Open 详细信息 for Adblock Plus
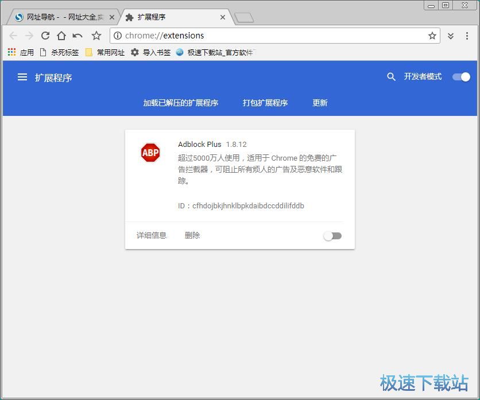Screen dimensions: 480x400 click(152, 235)
